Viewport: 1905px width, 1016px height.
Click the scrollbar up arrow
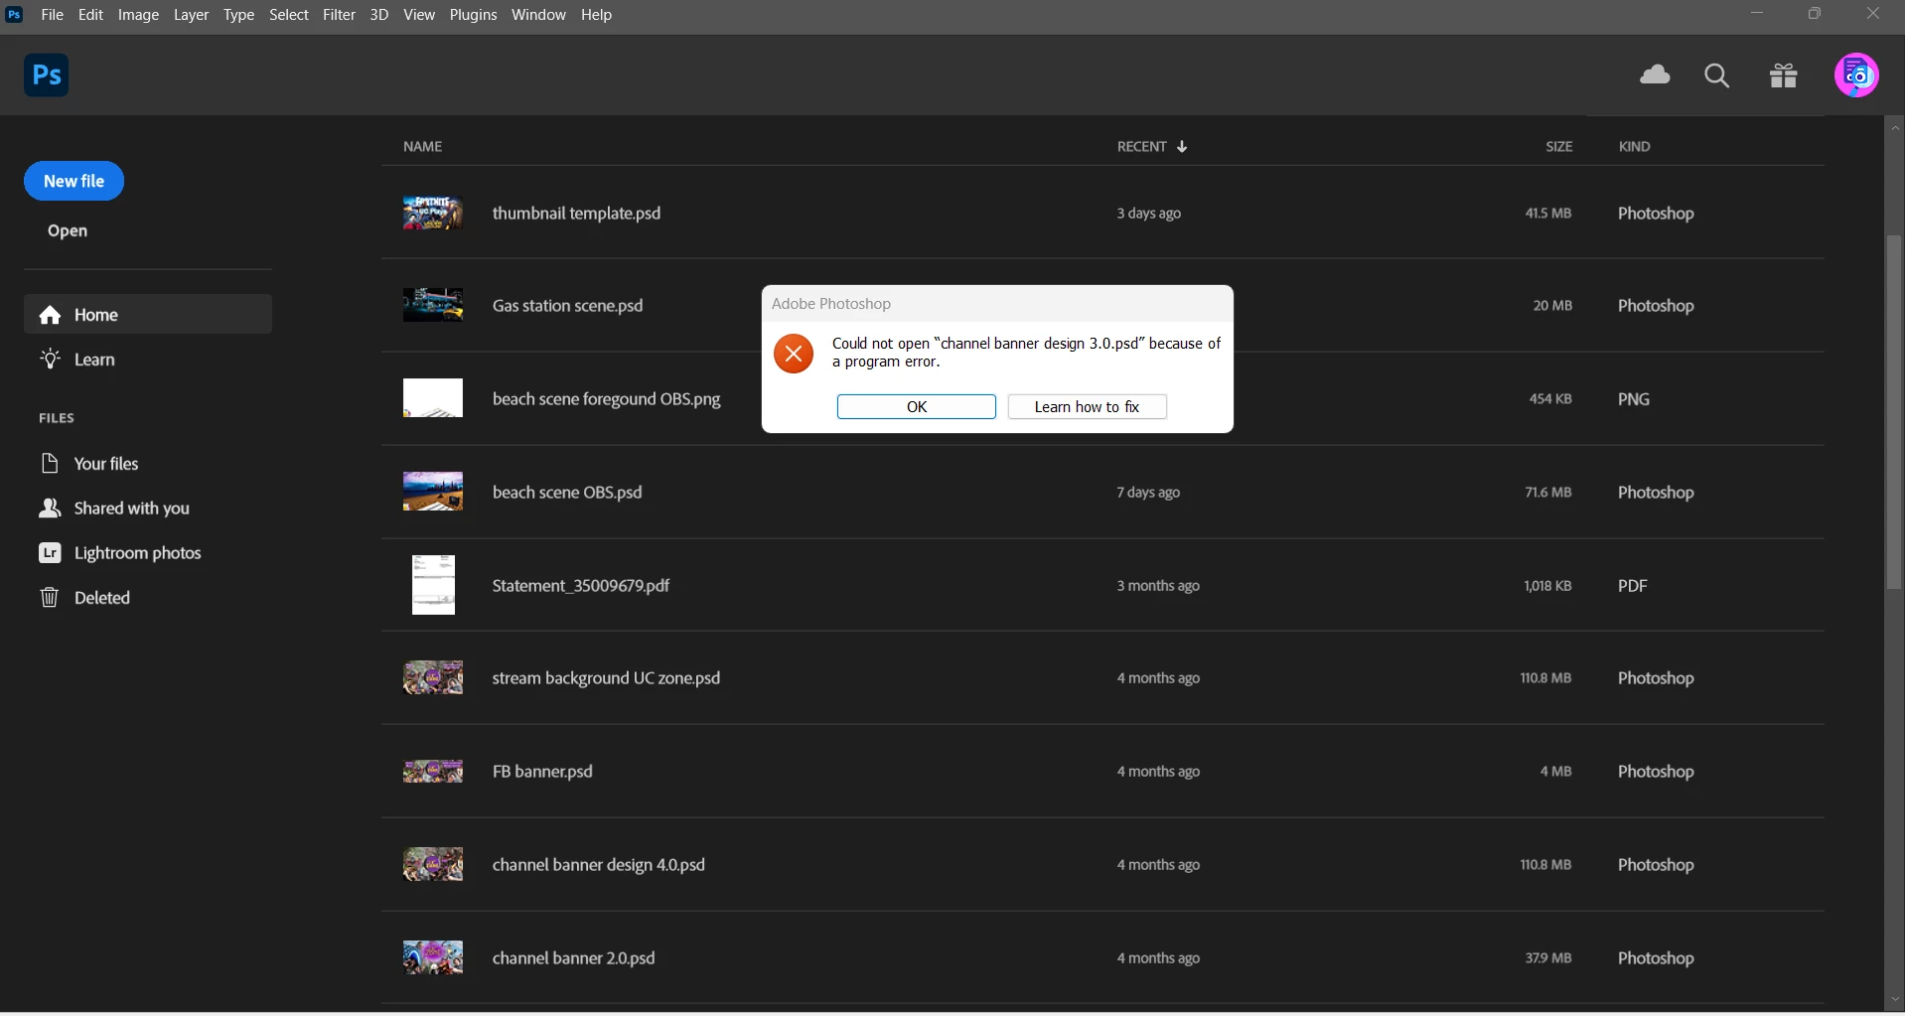point(1895,127)
